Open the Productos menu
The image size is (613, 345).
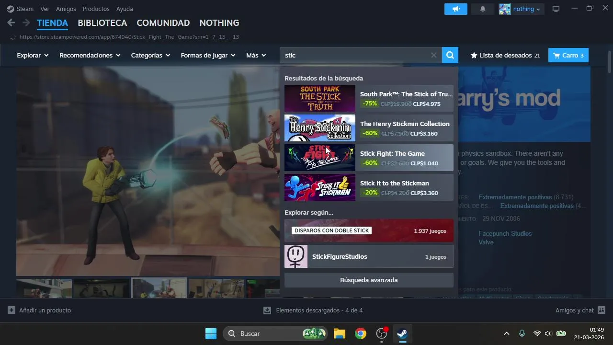tap(96, 9)
